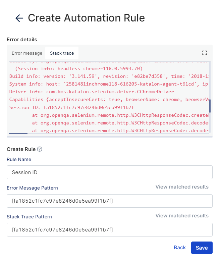Click the Session ID line in stack trace
Viewport: 220px width, 264px height.
pyautogui.click(x=72, y=107)
